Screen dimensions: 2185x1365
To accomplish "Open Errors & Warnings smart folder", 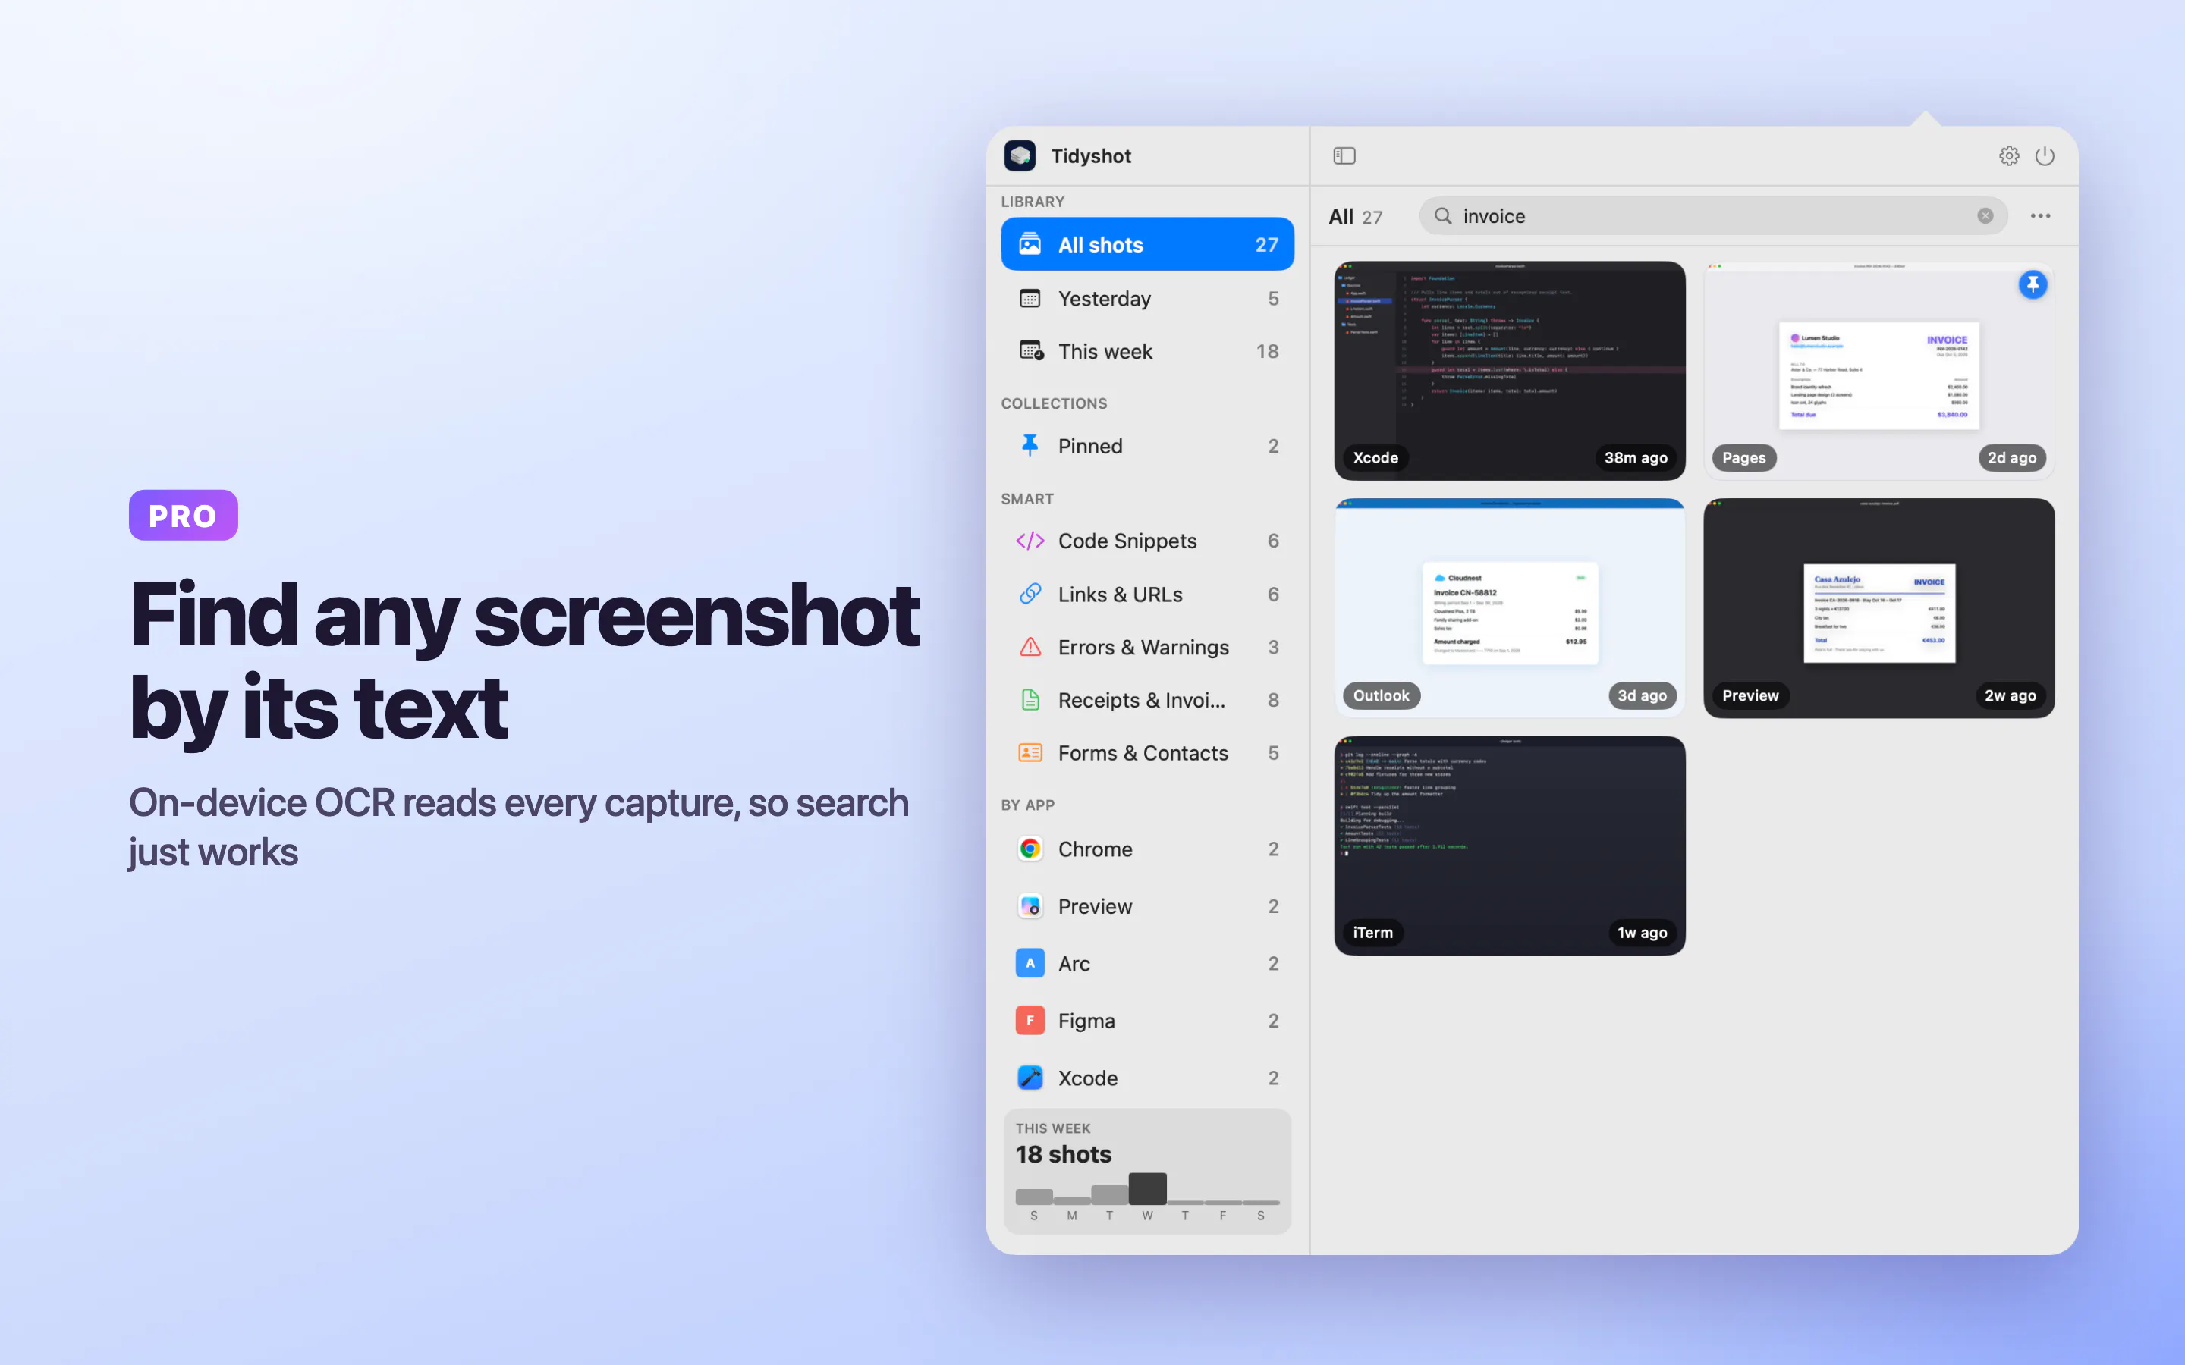I will click(1148, 648).
